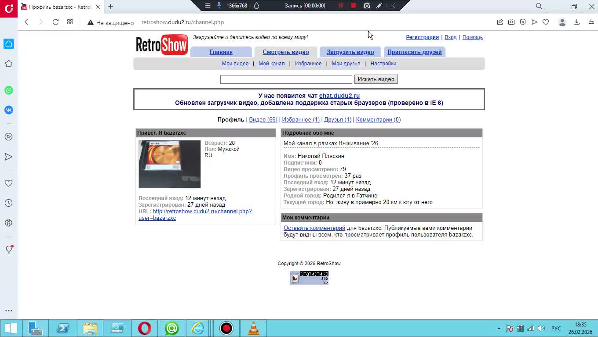
Task: Open the new tab plus button
Action: (x=111, y=7)
